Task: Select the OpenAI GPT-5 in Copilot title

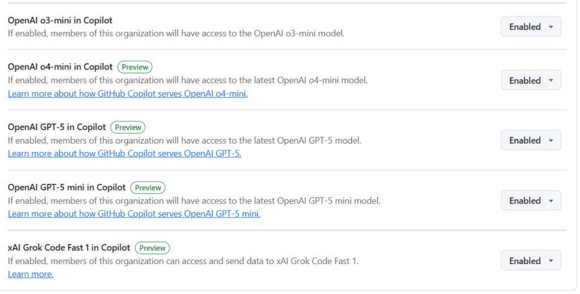Action: (x=57, y=127)
